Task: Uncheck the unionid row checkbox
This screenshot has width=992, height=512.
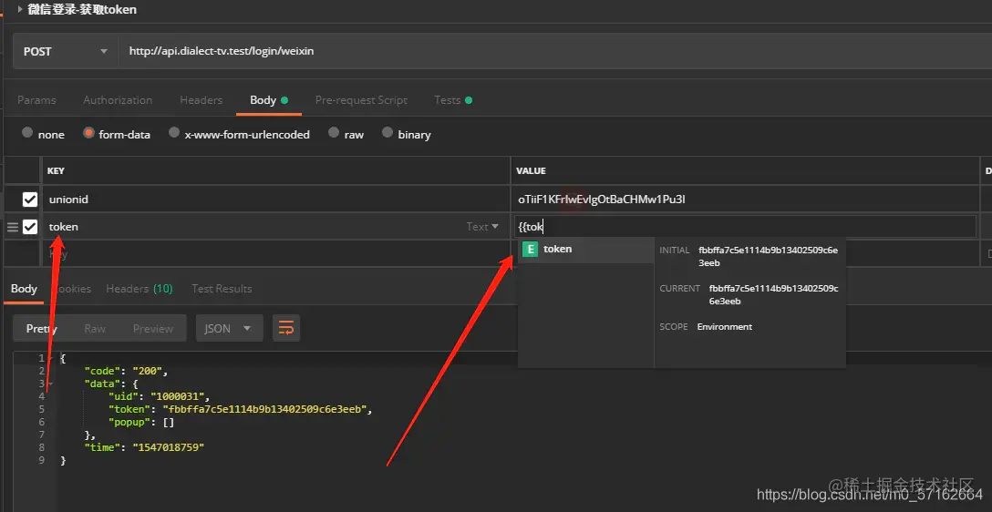Action: 30,200
